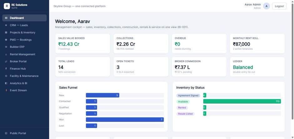Screen dimensions: 294x139
Task: Click the Analytics & BI icon
Action: [6, 83]
